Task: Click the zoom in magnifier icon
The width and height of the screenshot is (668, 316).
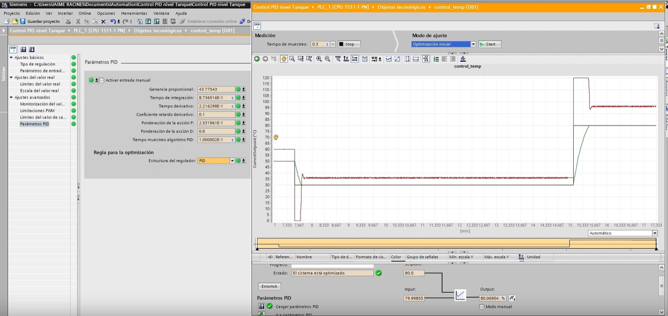Action: point(319,59)
